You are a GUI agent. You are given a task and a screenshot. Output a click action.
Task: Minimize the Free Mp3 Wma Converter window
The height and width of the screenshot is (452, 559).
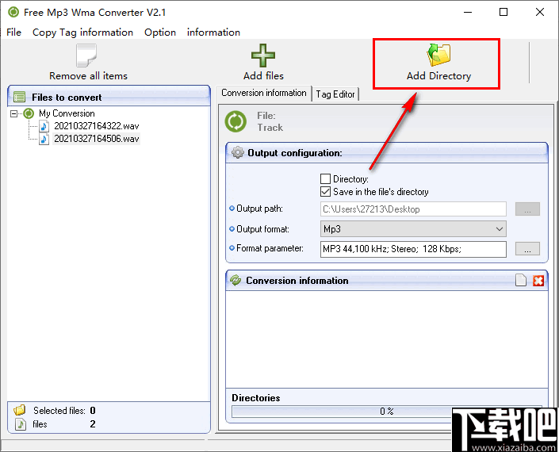click(468, 12)
